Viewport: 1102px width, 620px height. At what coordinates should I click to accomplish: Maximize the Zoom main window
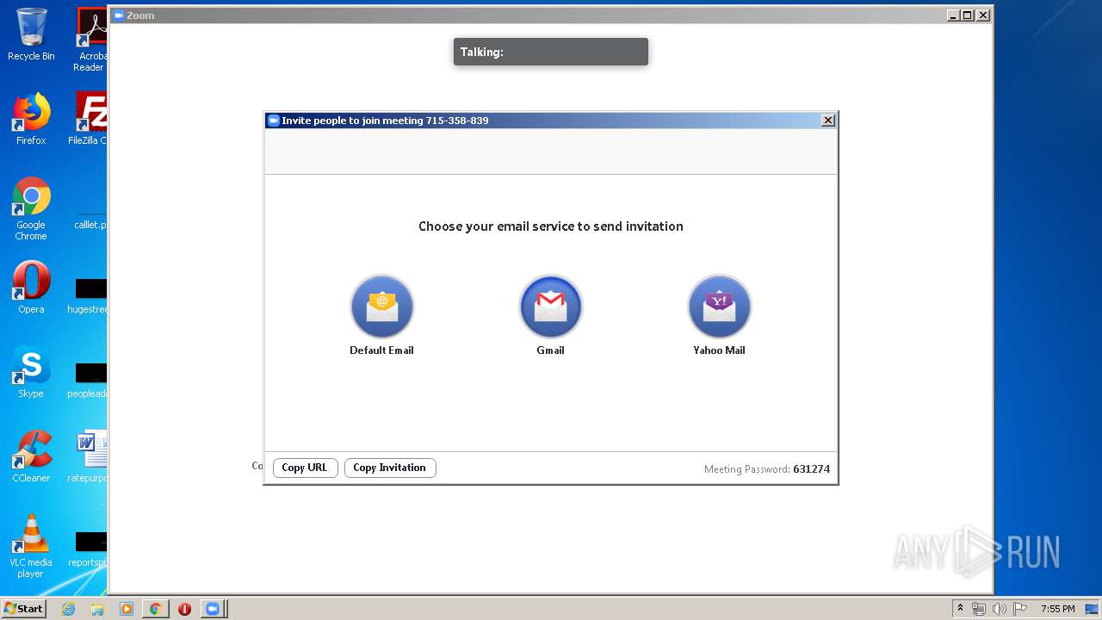968,15
